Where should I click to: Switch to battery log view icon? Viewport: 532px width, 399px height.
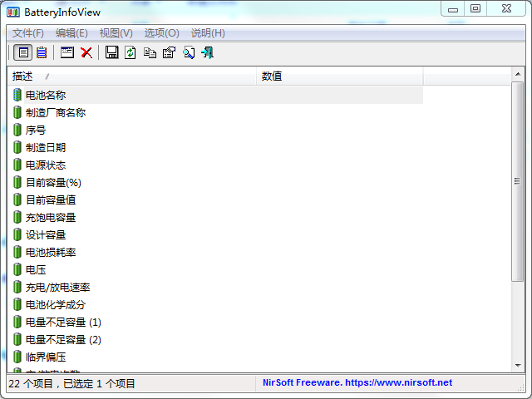[42, 52]
